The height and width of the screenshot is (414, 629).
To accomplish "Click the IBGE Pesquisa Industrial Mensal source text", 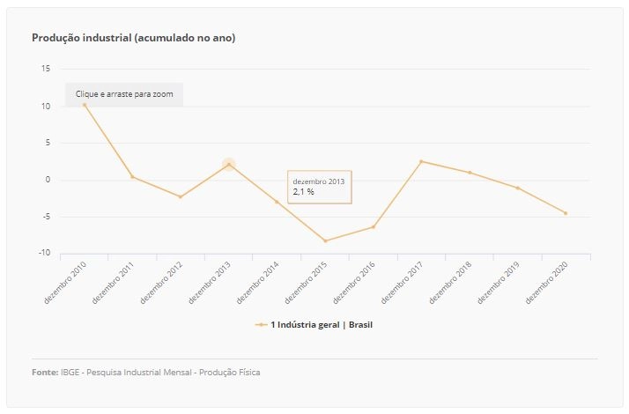I will tap(160, 372).
